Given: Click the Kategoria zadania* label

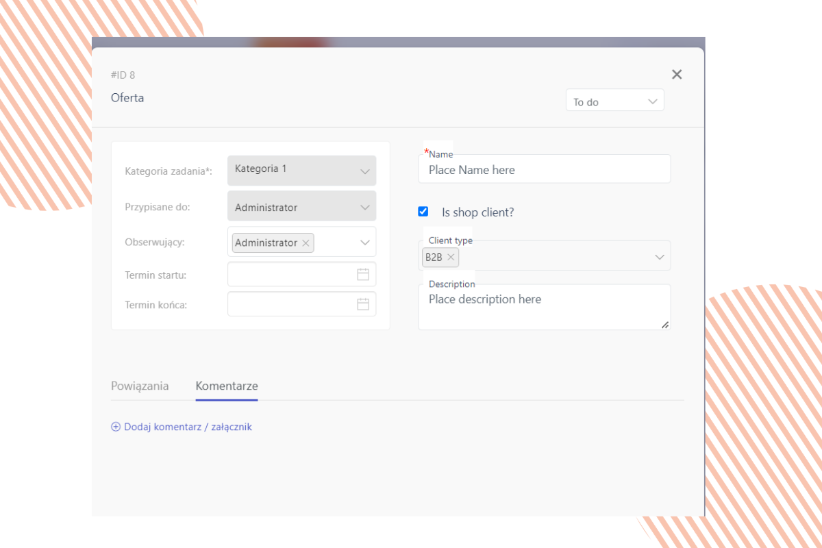Looking at the screenshot, I should (169, 171).
